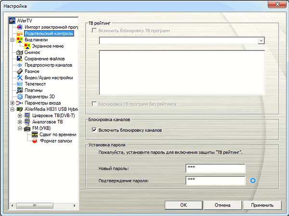This screenshot has width=289, height=216.
Task: Click the Экранное меню icon
Action: click(x=27, y=46)
